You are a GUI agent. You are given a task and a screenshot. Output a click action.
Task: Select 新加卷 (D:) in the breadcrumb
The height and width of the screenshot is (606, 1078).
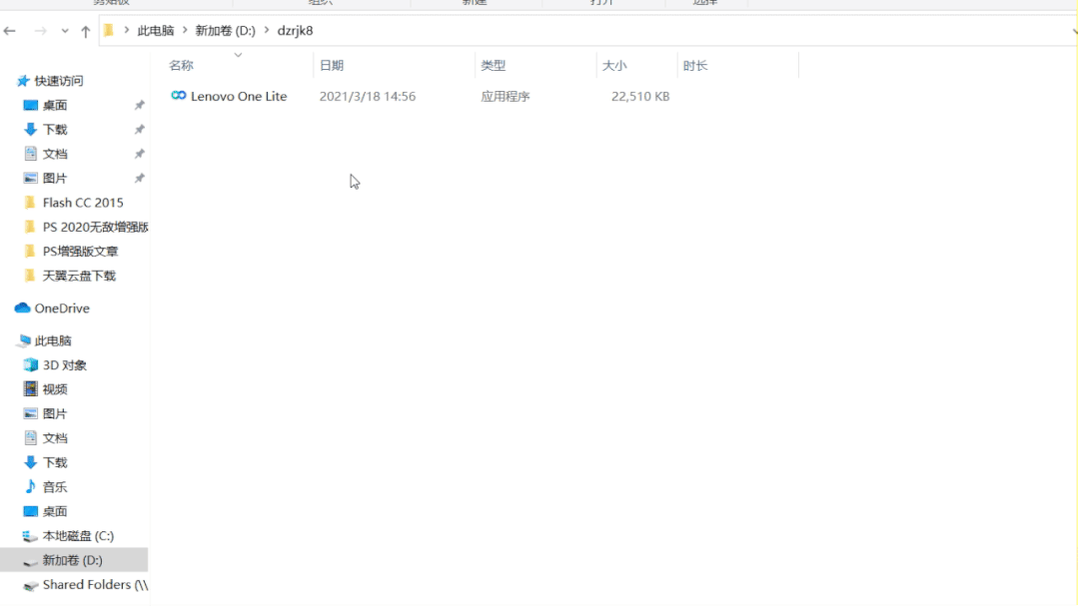(225, 30)
